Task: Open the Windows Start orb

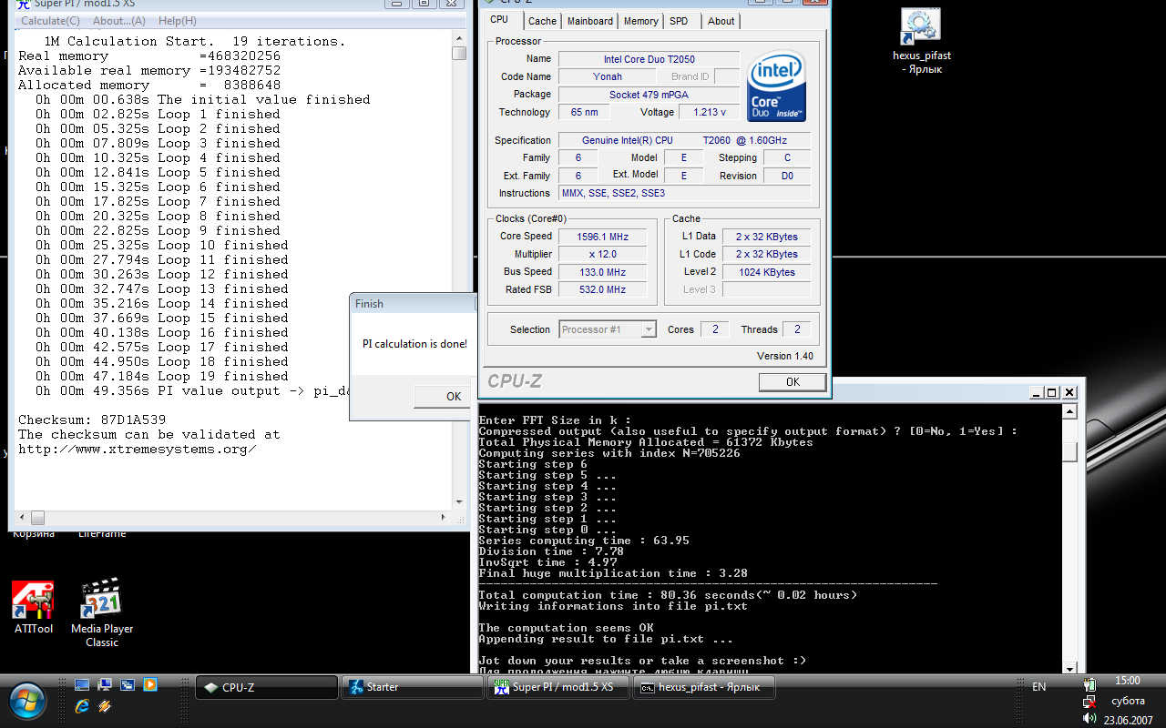Action: click(x=27, y=699)
